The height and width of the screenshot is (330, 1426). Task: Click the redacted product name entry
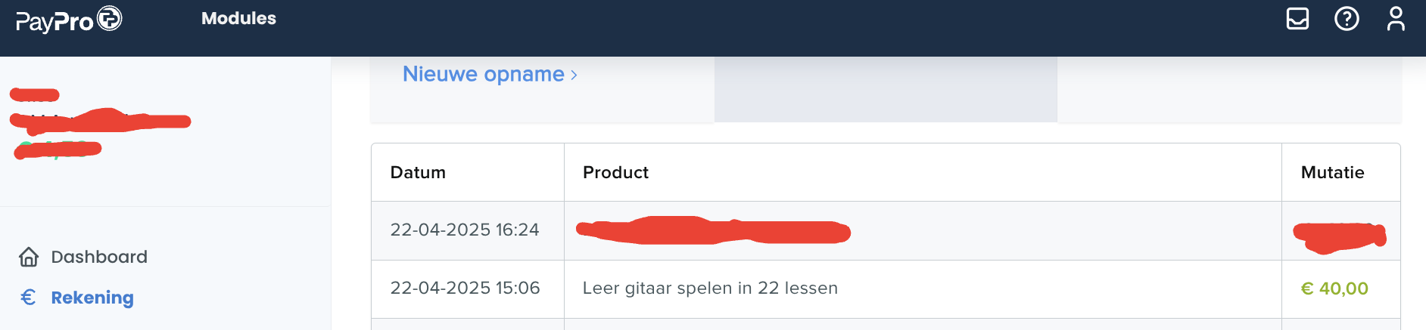coord(713,230)
